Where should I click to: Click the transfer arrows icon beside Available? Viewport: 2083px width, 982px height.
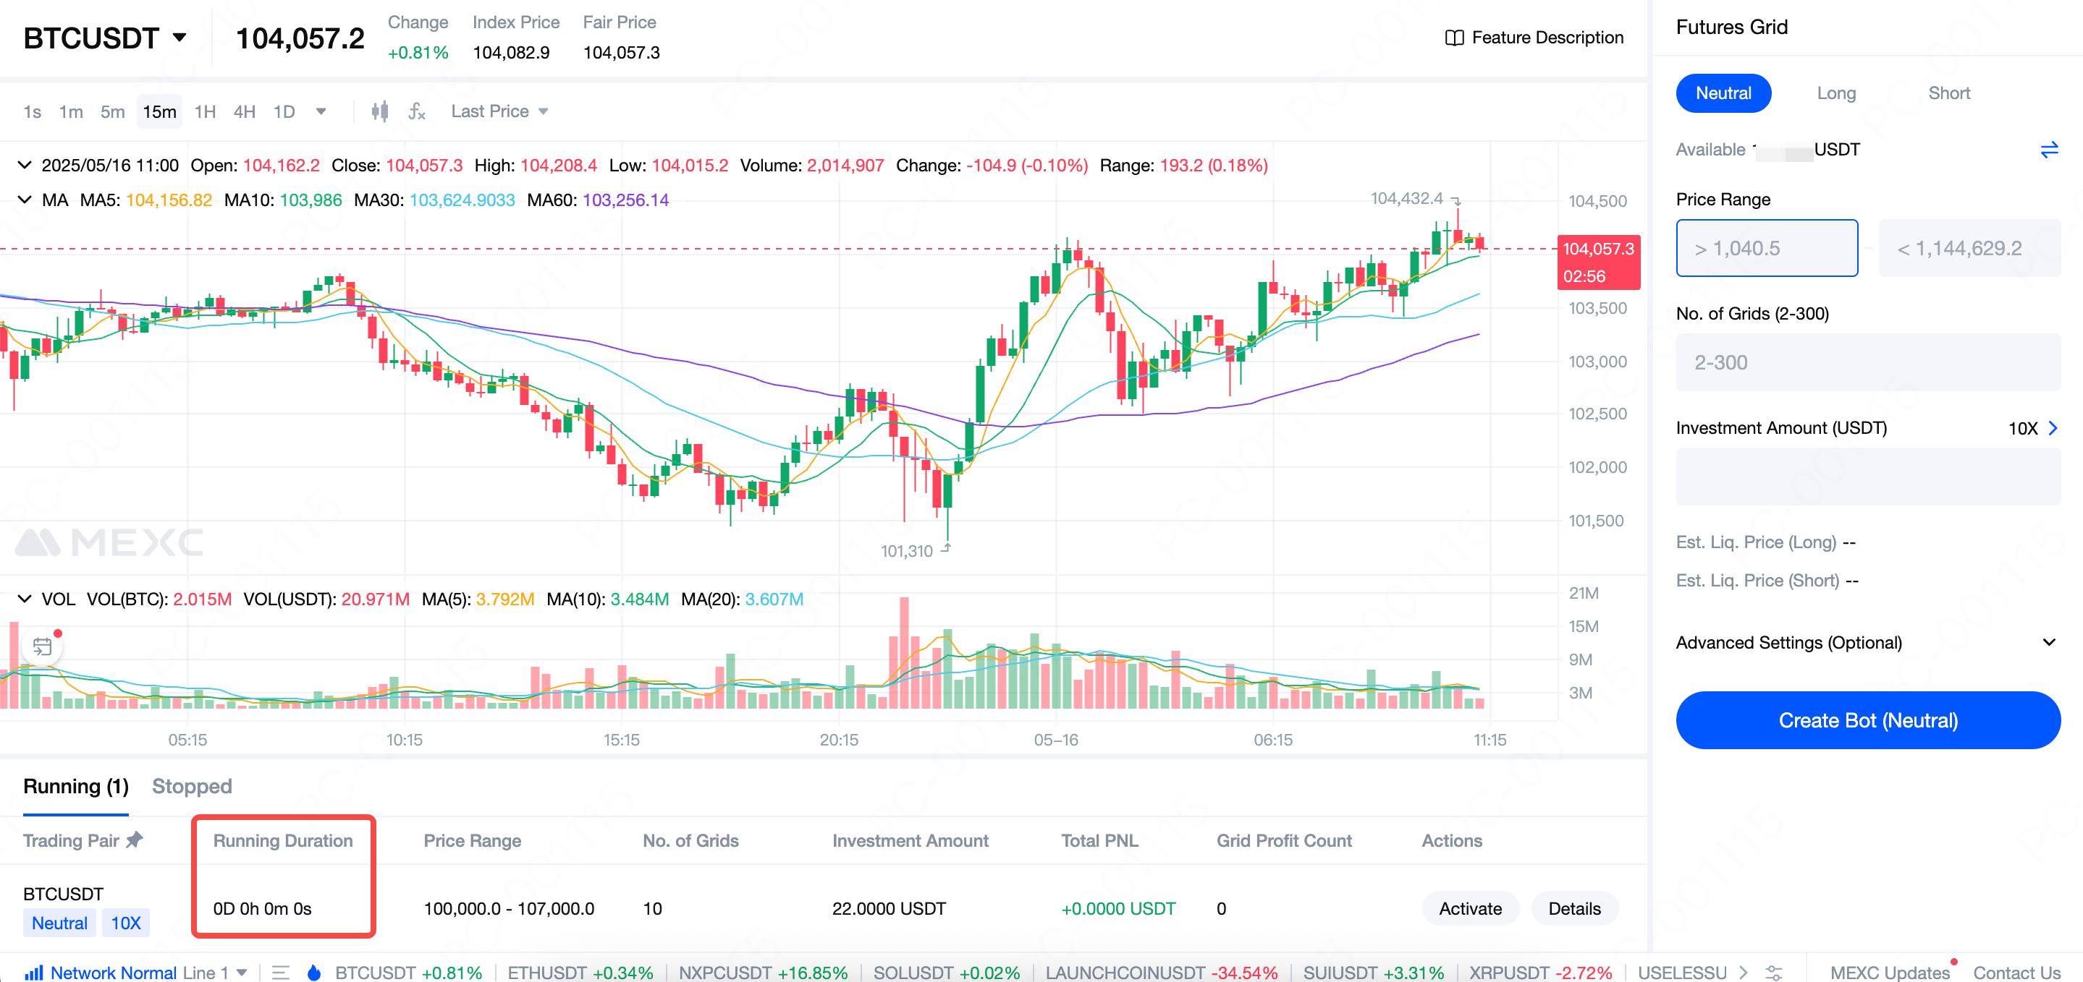(x=2048, y=150)
